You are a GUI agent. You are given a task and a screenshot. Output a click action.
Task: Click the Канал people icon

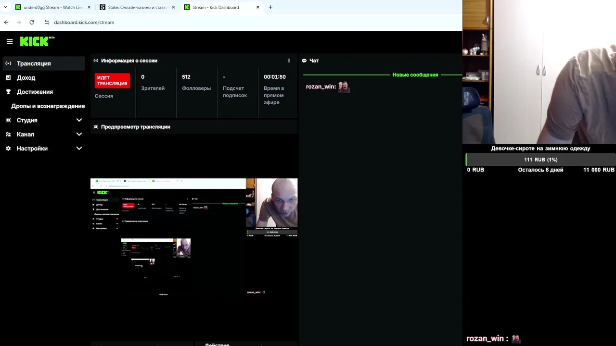(8, 134)
